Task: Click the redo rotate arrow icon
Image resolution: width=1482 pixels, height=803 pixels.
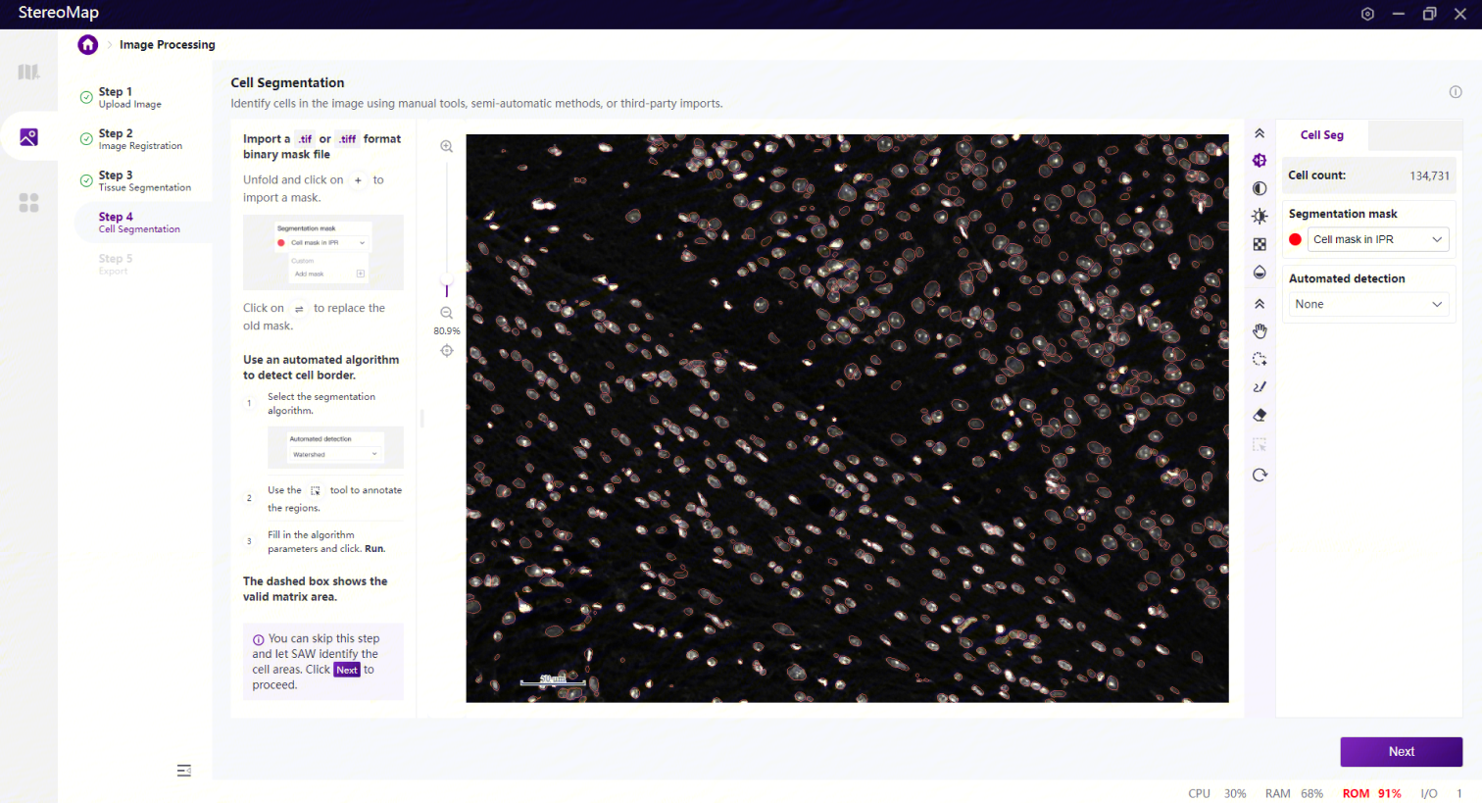Action: pyautogui.click(x=1260, y=475)
